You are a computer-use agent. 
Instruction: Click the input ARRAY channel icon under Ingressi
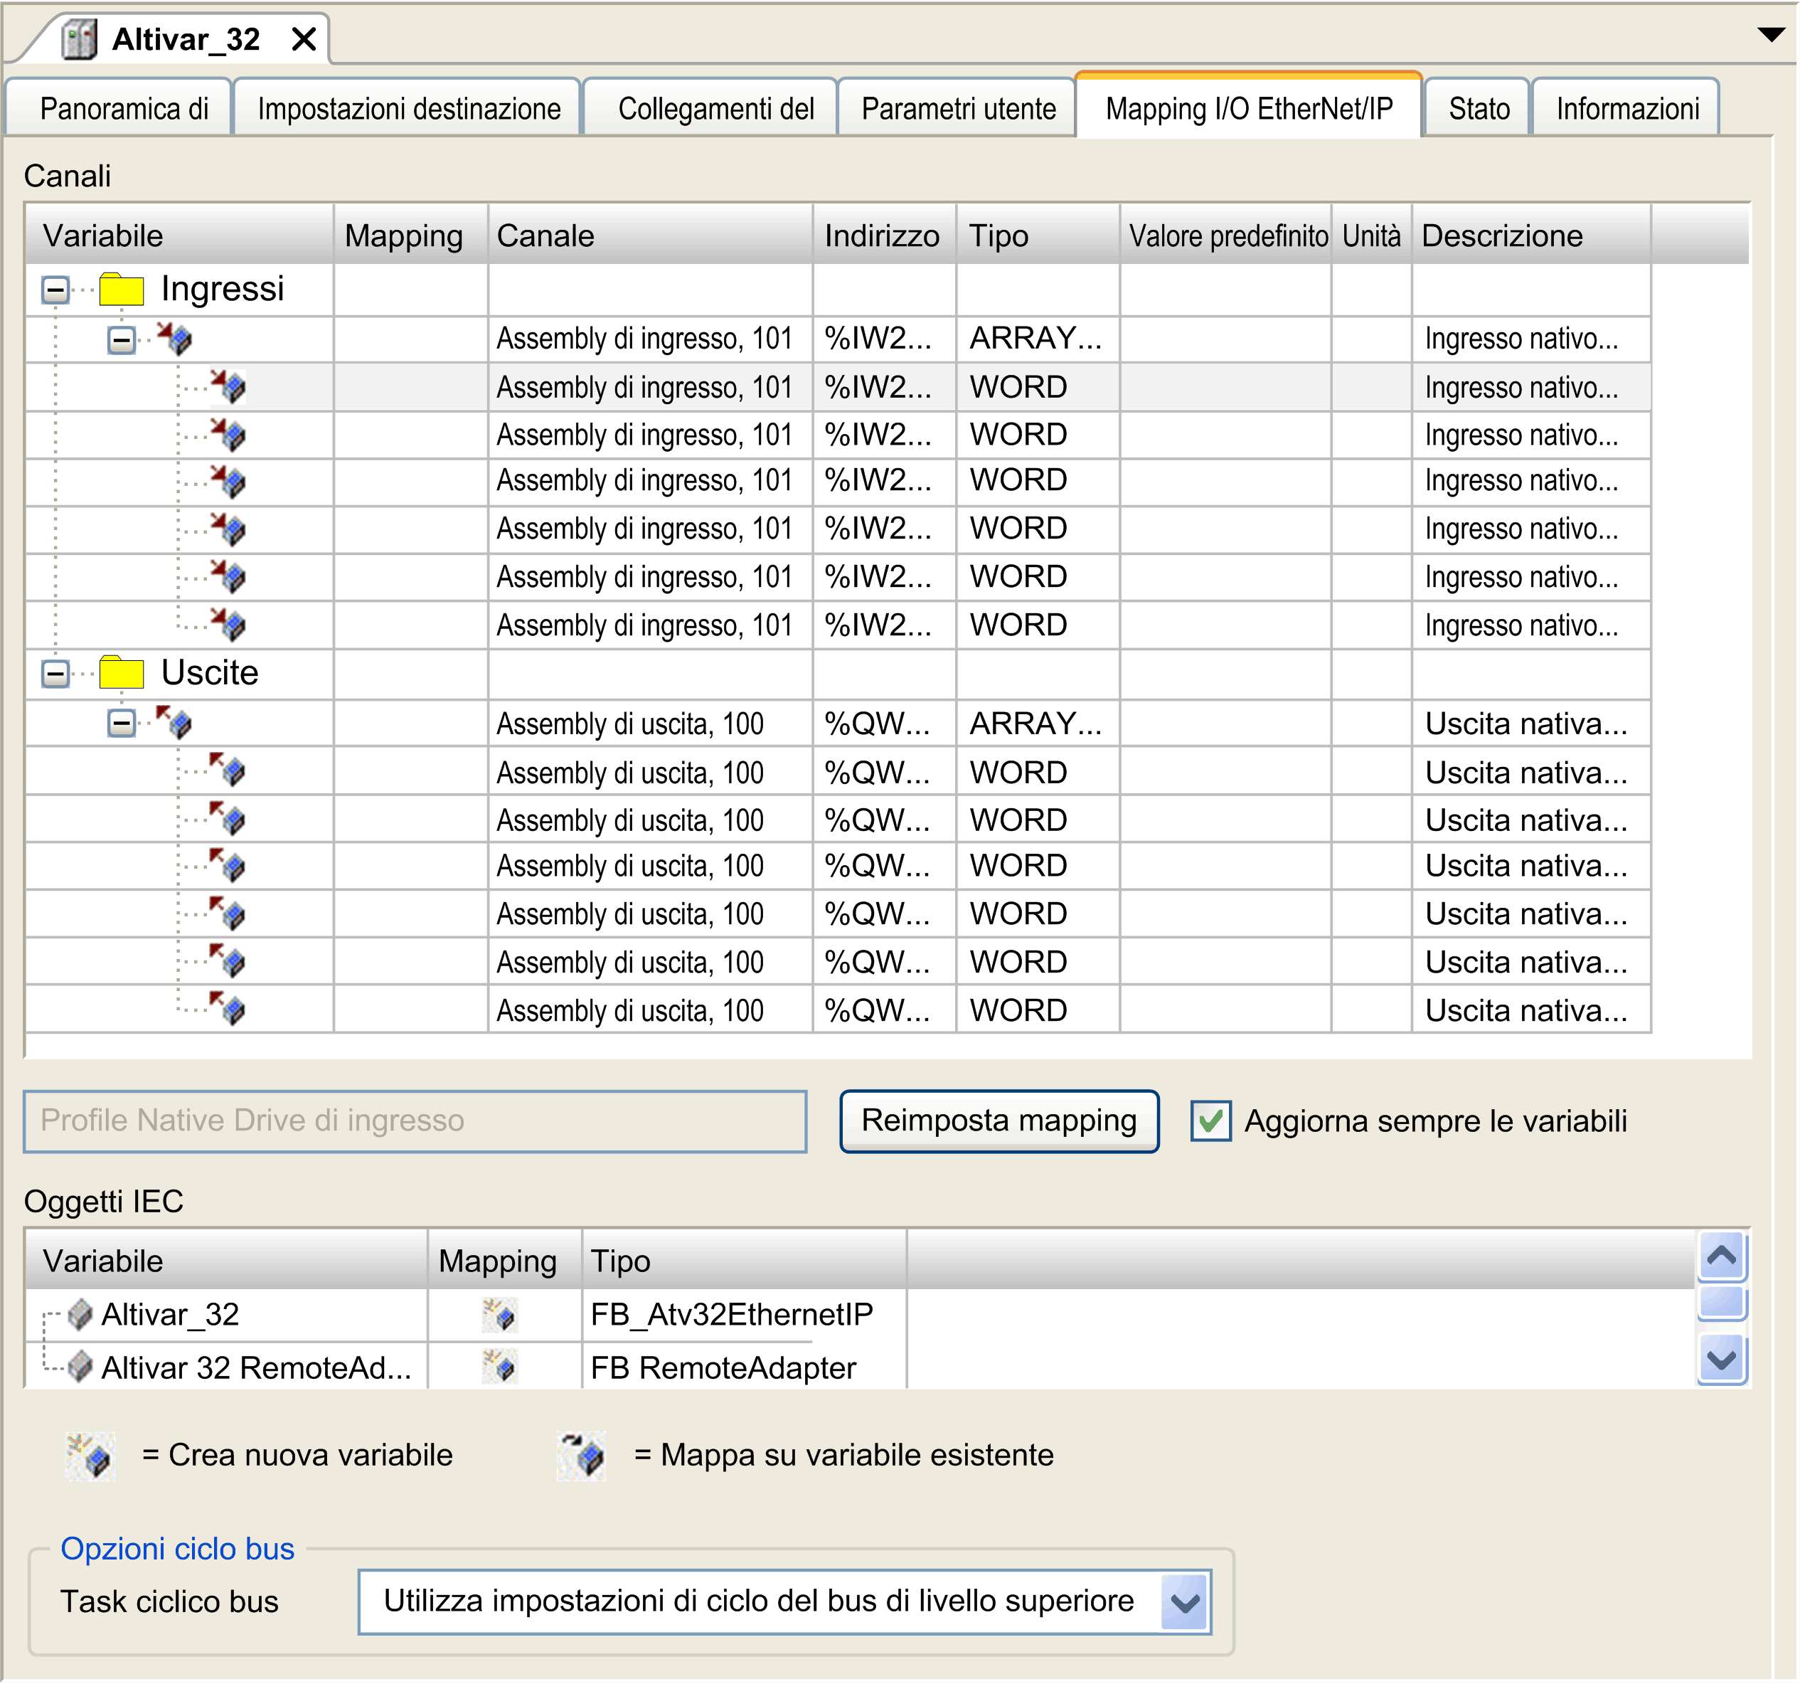point(174,339)
